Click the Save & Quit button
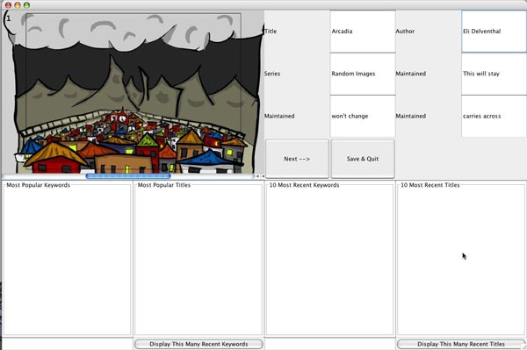Screen dimensions: 527x350 [363, 159]
